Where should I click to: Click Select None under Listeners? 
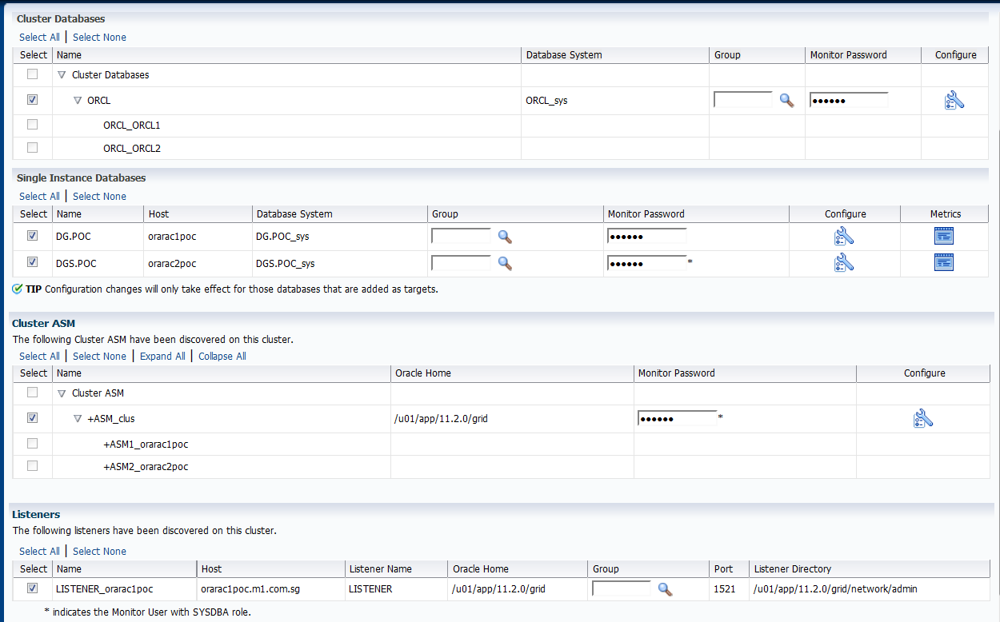tap(99, 552)
